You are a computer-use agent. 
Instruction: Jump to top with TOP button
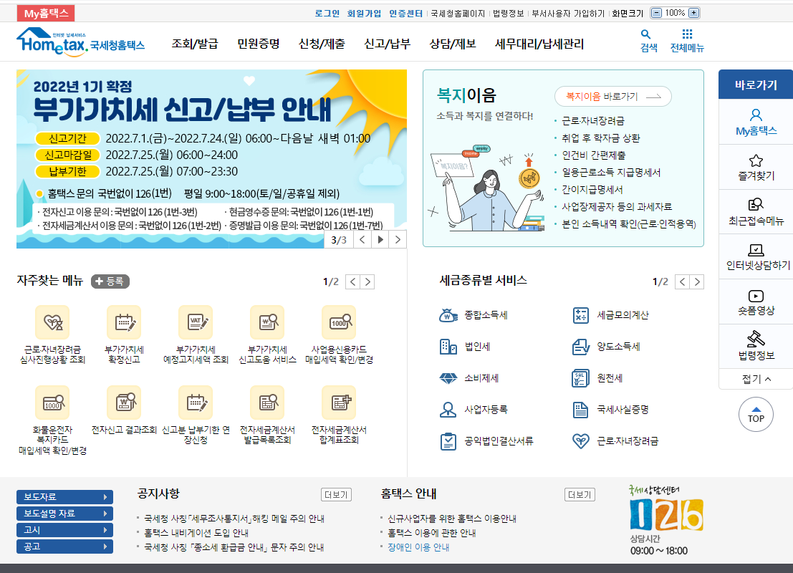(756, 414)
